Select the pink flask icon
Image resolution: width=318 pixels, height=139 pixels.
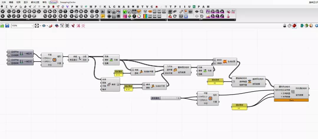(x=228, y=16)
